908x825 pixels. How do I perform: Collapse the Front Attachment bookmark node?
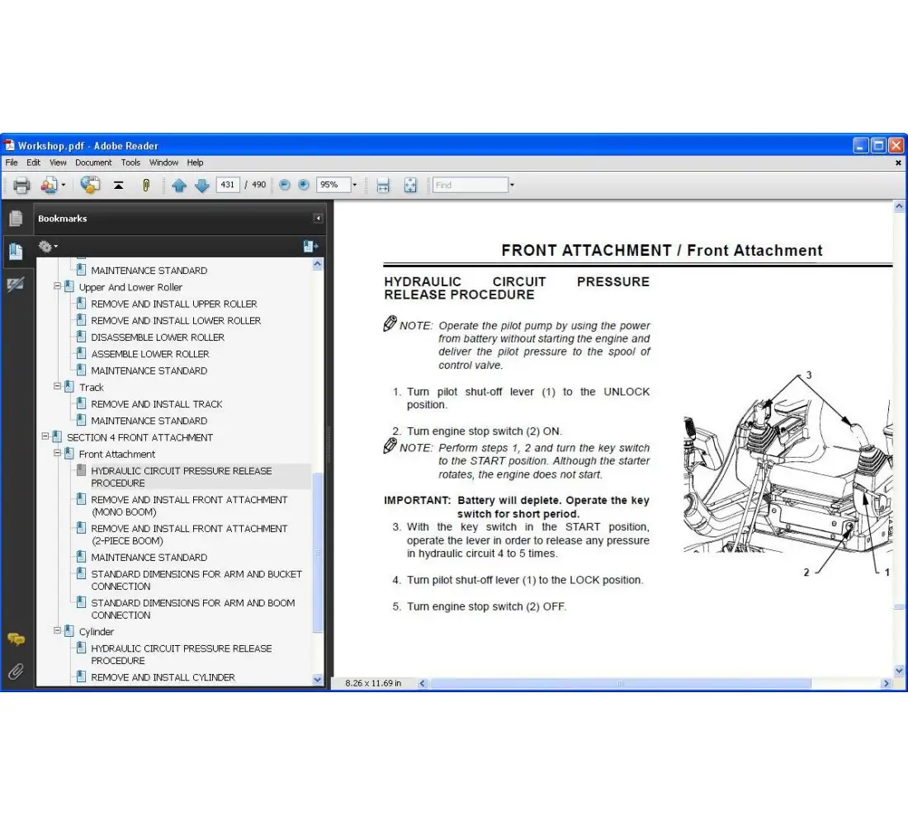click(56, 454)
